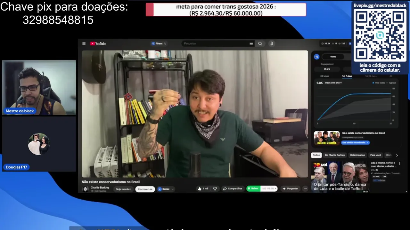Open the YouTube hamburger guide menu
The image size is (410, 230).
point(84,44)
